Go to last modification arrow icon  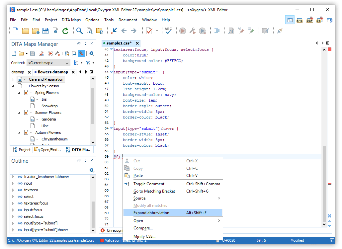coord(114,31)
